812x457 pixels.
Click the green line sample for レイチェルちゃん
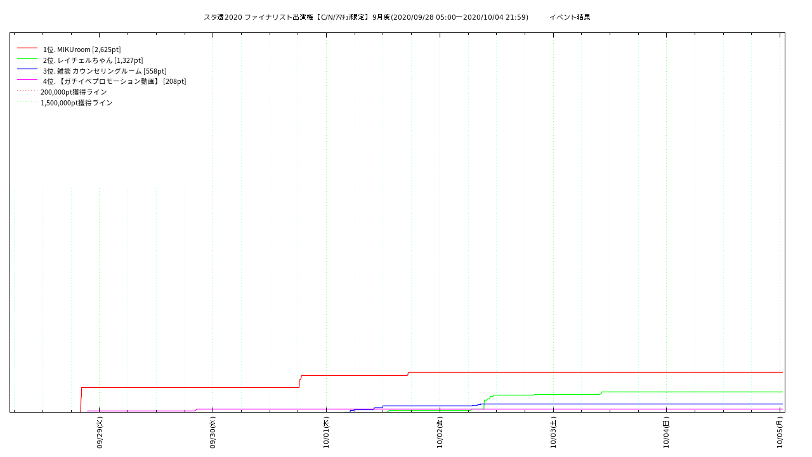(x=27, y=58)
